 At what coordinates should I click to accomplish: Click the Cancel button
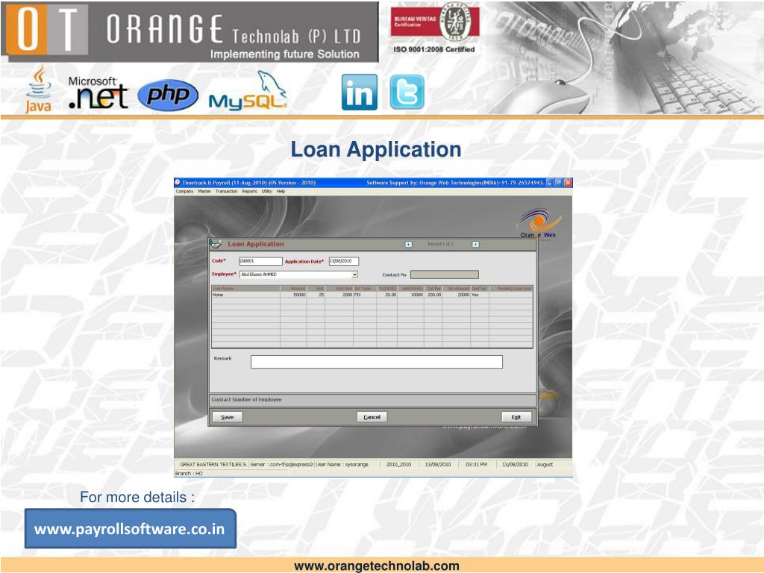click(x=372, y=417)
